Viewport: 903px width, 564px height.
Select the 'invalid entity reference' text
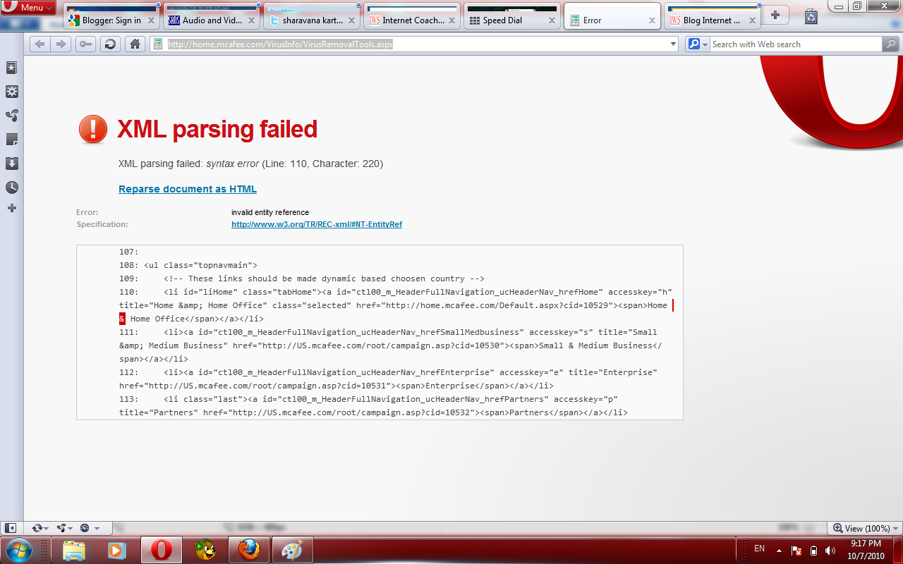pyautogui.click(x=270, y=212)
